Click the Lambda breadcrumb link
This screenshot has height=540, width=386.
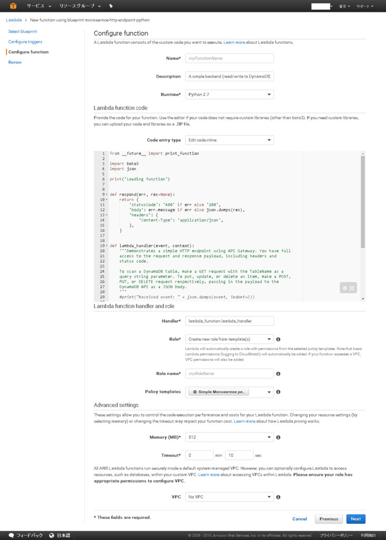(14, 20)
